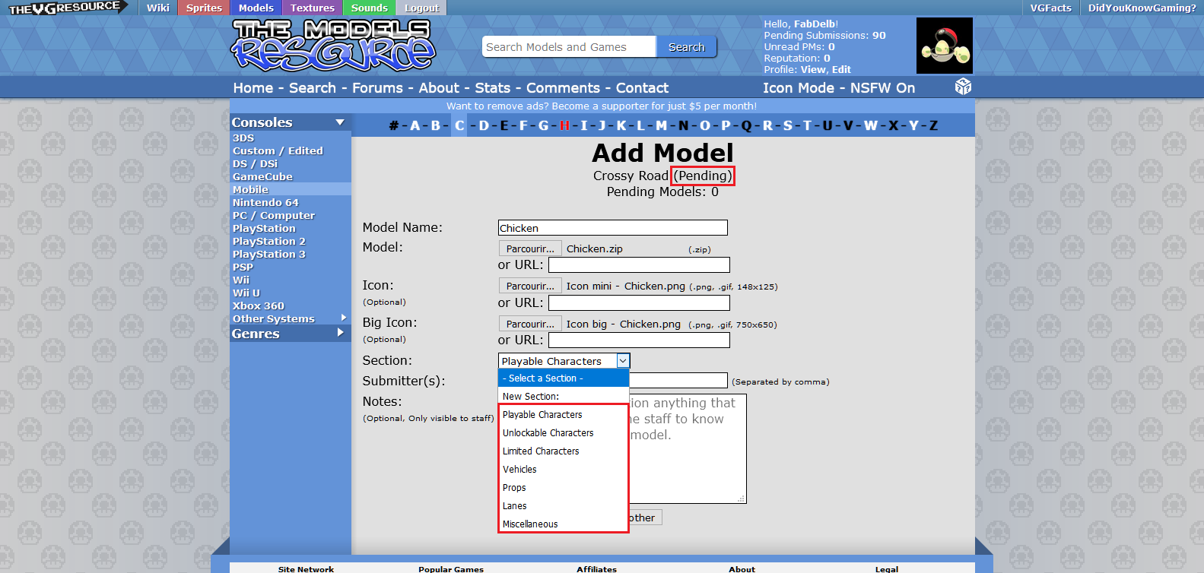Switch to the Wiki tab
This screenshot has width=1204, height=573.
click(x=157, y=8)
